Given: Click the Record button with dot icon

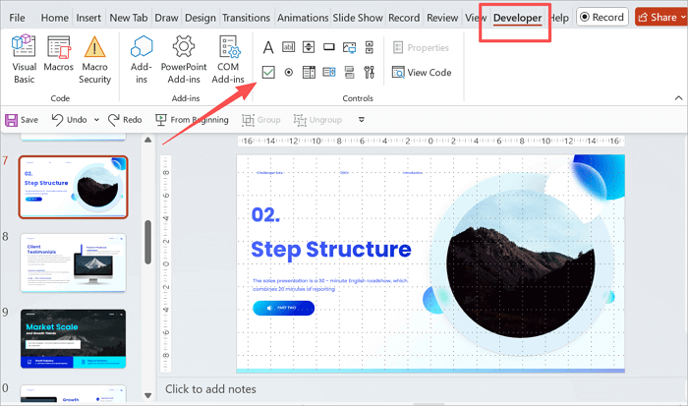Looking at the screenshot, I should tap(602, 17).
